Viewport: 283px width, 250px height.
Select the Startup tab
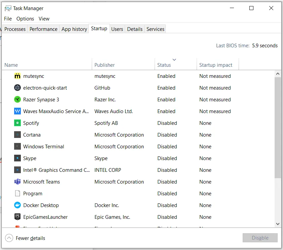click(x=99, y=29)
